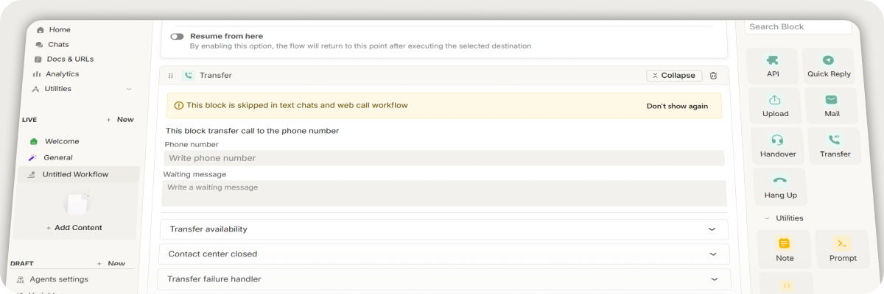Screen dimensions: 884x294
Task: Add the Prompt utility block
Action: click(842, 249)
